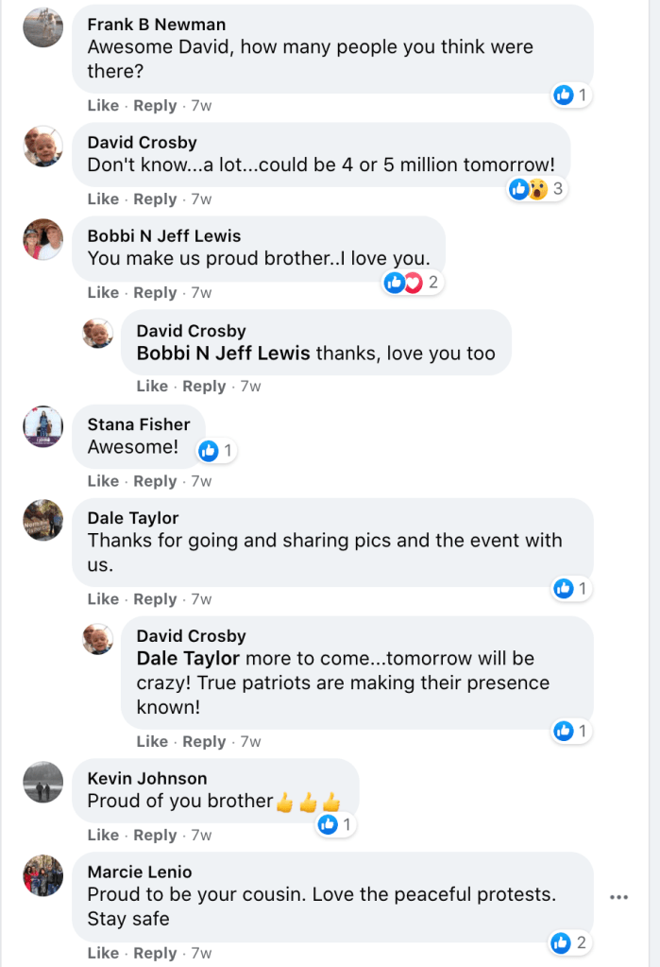Viewport: 660px width, 967px height.
Task: Like David Crosby's reply to Dale Taylor
Action: (152, 742)
